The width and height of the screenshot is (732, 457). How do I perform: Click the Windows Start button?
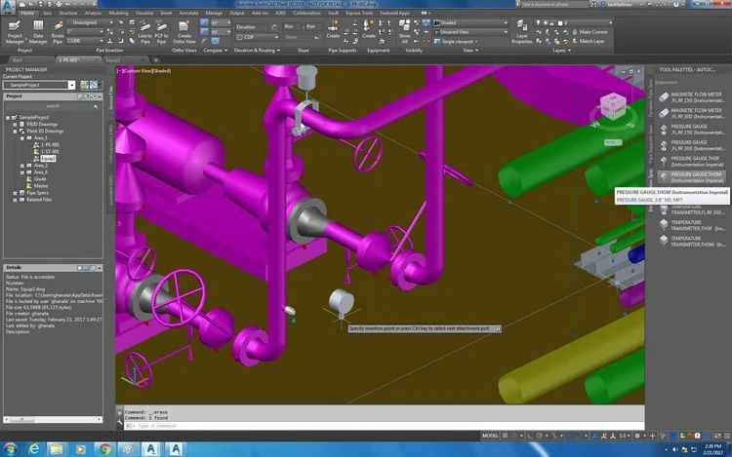(11, 449)
